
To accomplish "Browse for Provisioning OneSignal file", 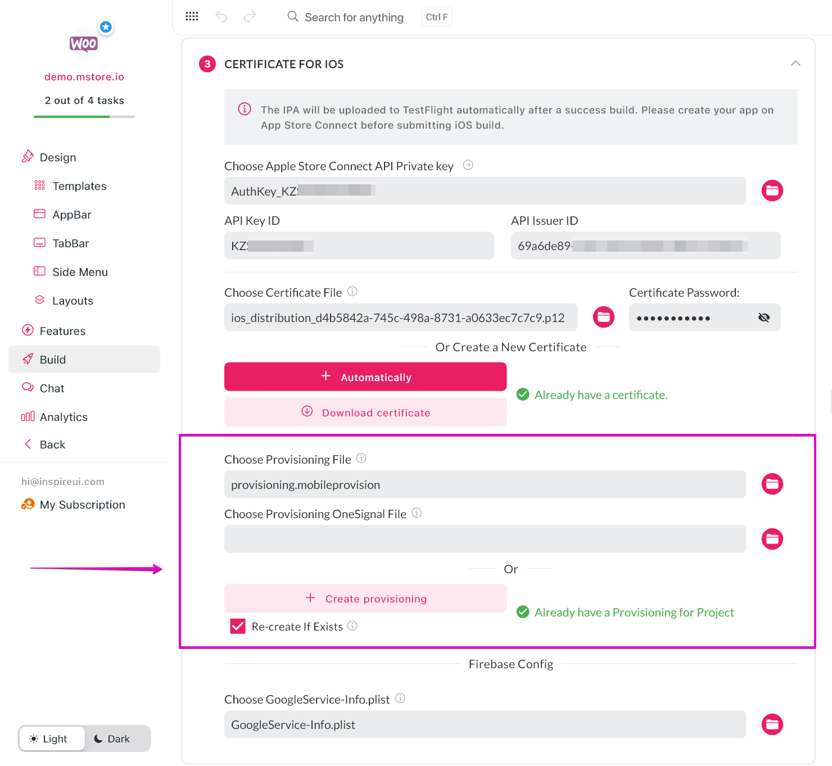I will (x=772, y=539).
